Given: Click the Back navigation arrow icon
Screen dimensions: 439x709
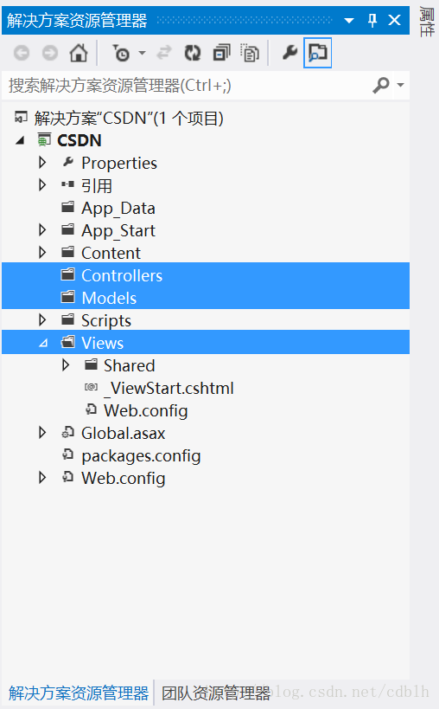Looking at the screenshot, I should [x=22, y=53].
